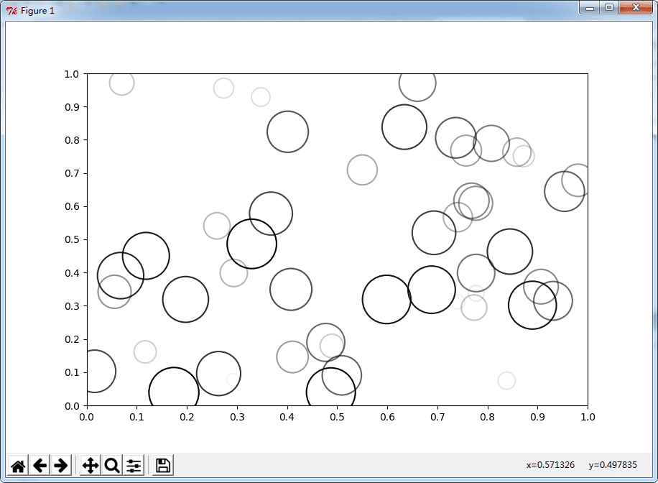This screenshot has height=483, width=658.
Task: Maximize the Figure 1 window
Action: (609, 8)
